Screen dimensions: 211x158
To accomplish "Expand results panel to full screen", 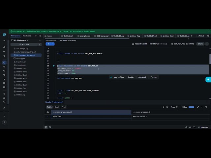I will (x=198, y=107).
